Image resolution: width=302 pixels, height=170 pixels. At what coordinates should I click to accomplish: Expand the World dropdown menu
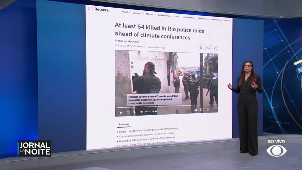coord(126,12)
